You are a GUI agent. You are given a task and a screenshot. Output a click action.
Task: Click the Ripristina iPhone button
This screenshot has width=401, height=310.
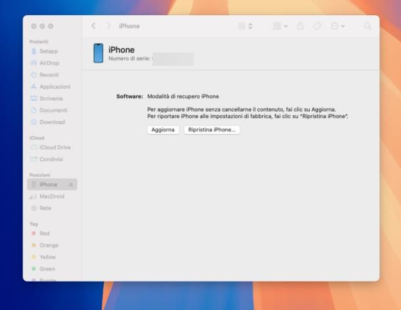pos(212,130)
